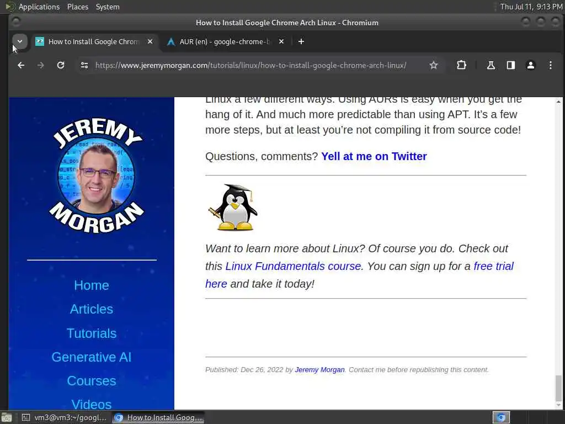
Task: Switch to the AUR google-chrome tab
Action: 224,42
